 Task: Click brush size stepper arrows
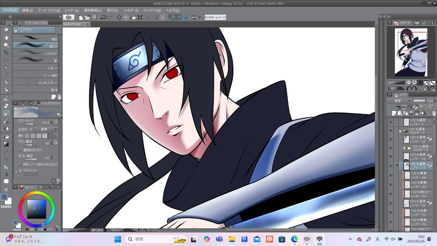coord(51,122)
